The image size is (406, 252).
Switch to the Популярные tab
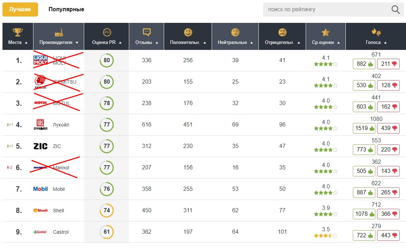pos(66,9)
